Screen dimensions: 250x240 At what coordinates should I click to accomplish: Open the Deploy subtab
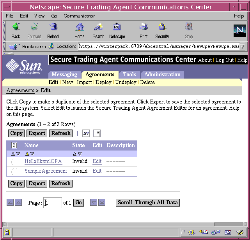(x=103, y=82)
